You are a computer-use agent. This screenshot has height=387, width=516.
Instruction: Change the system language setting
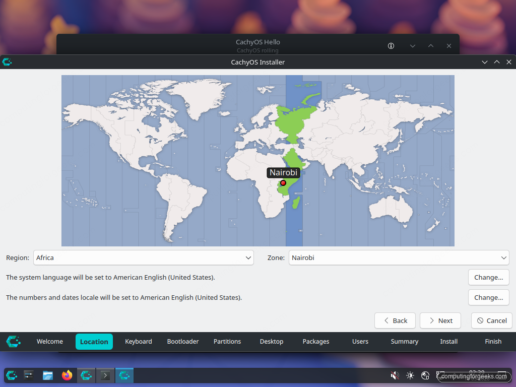[489, 278]
